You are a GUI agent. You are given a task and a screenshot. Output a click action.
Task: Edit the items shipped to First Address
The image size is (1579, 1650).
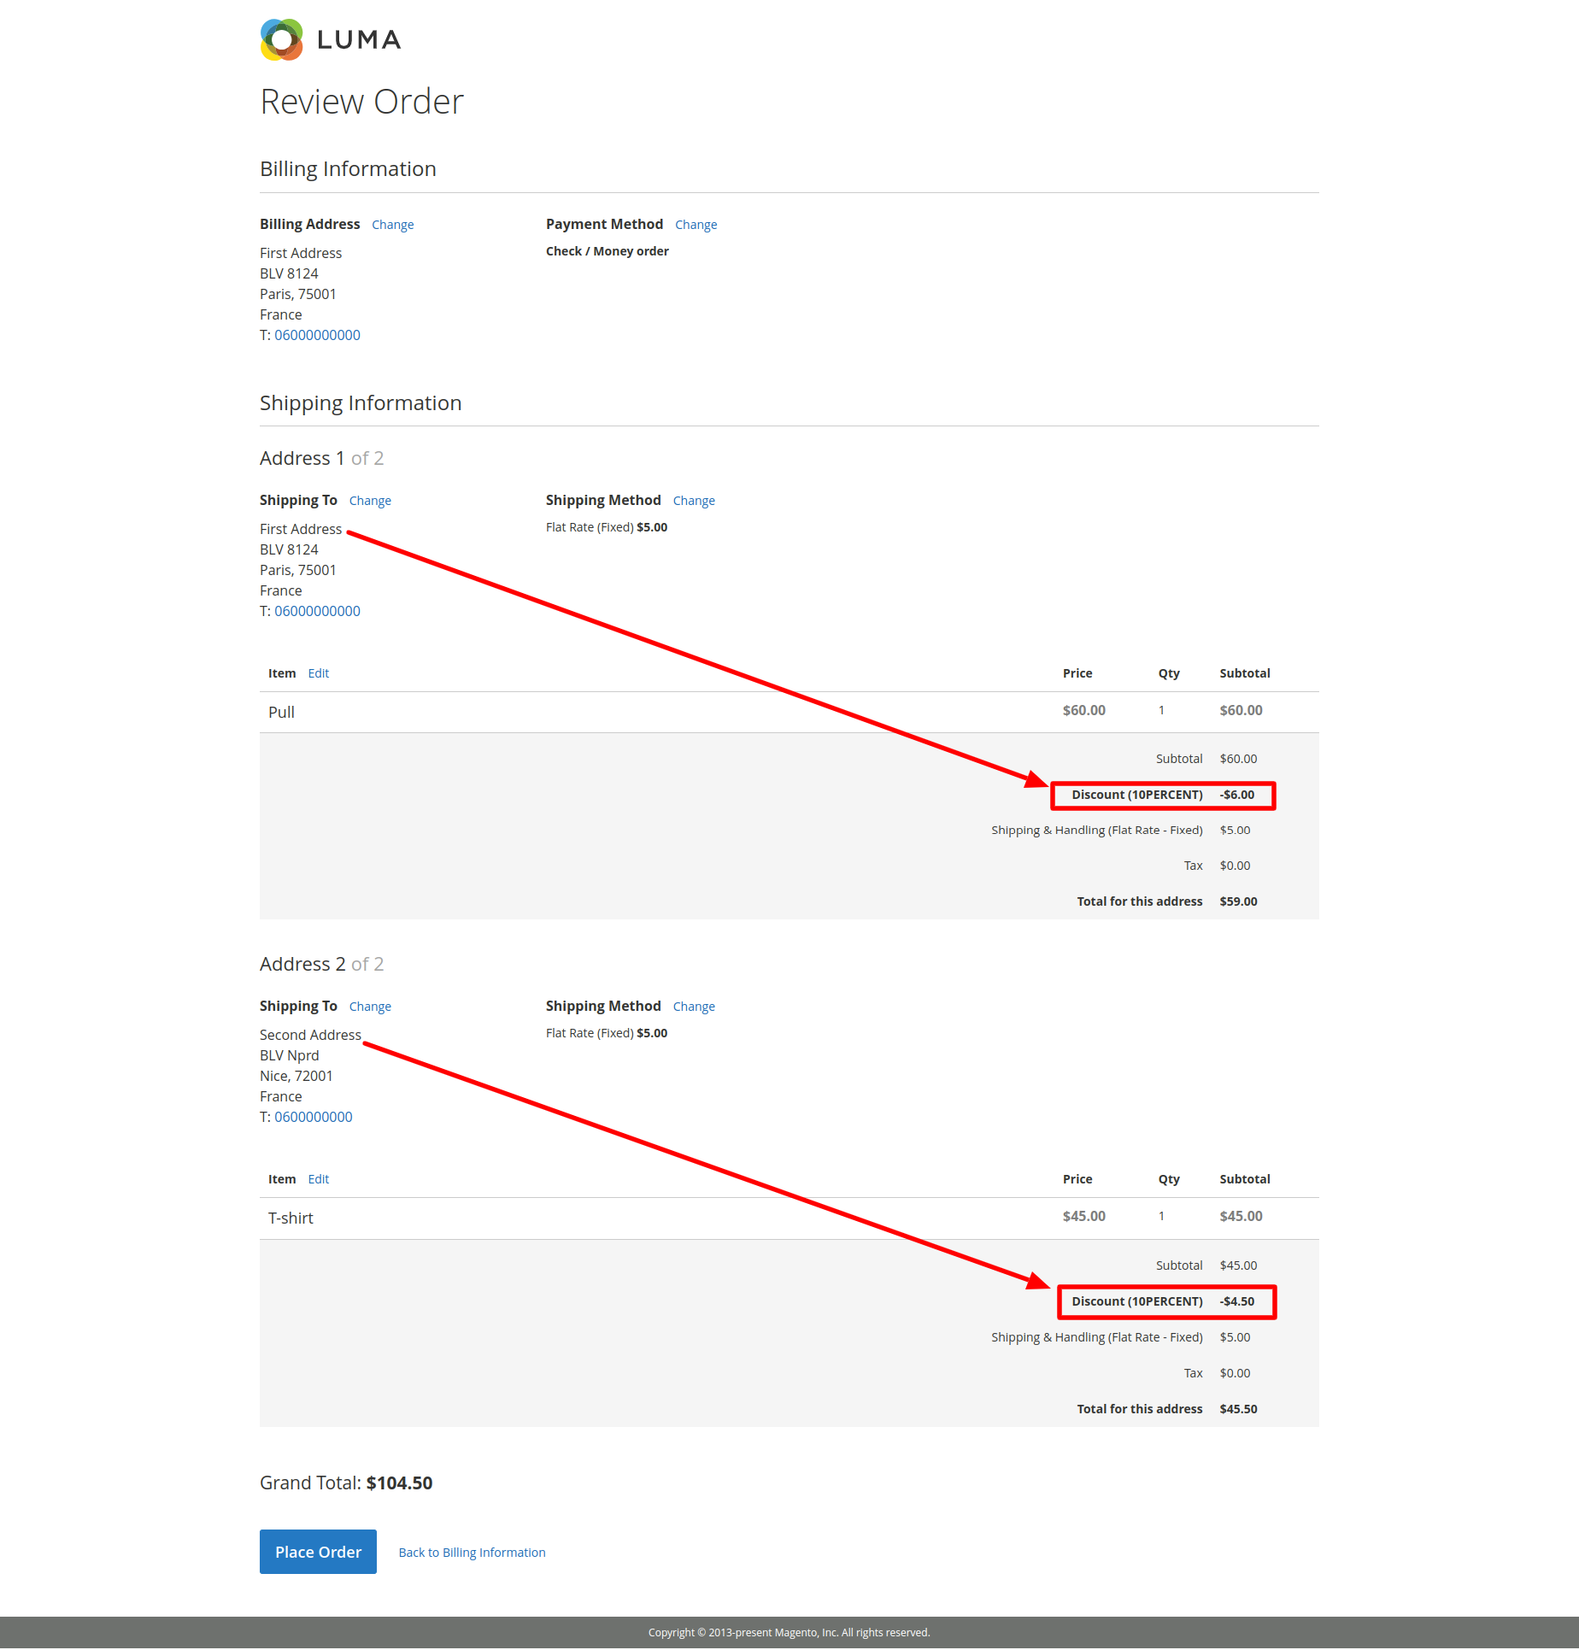[x=318, y=672]
